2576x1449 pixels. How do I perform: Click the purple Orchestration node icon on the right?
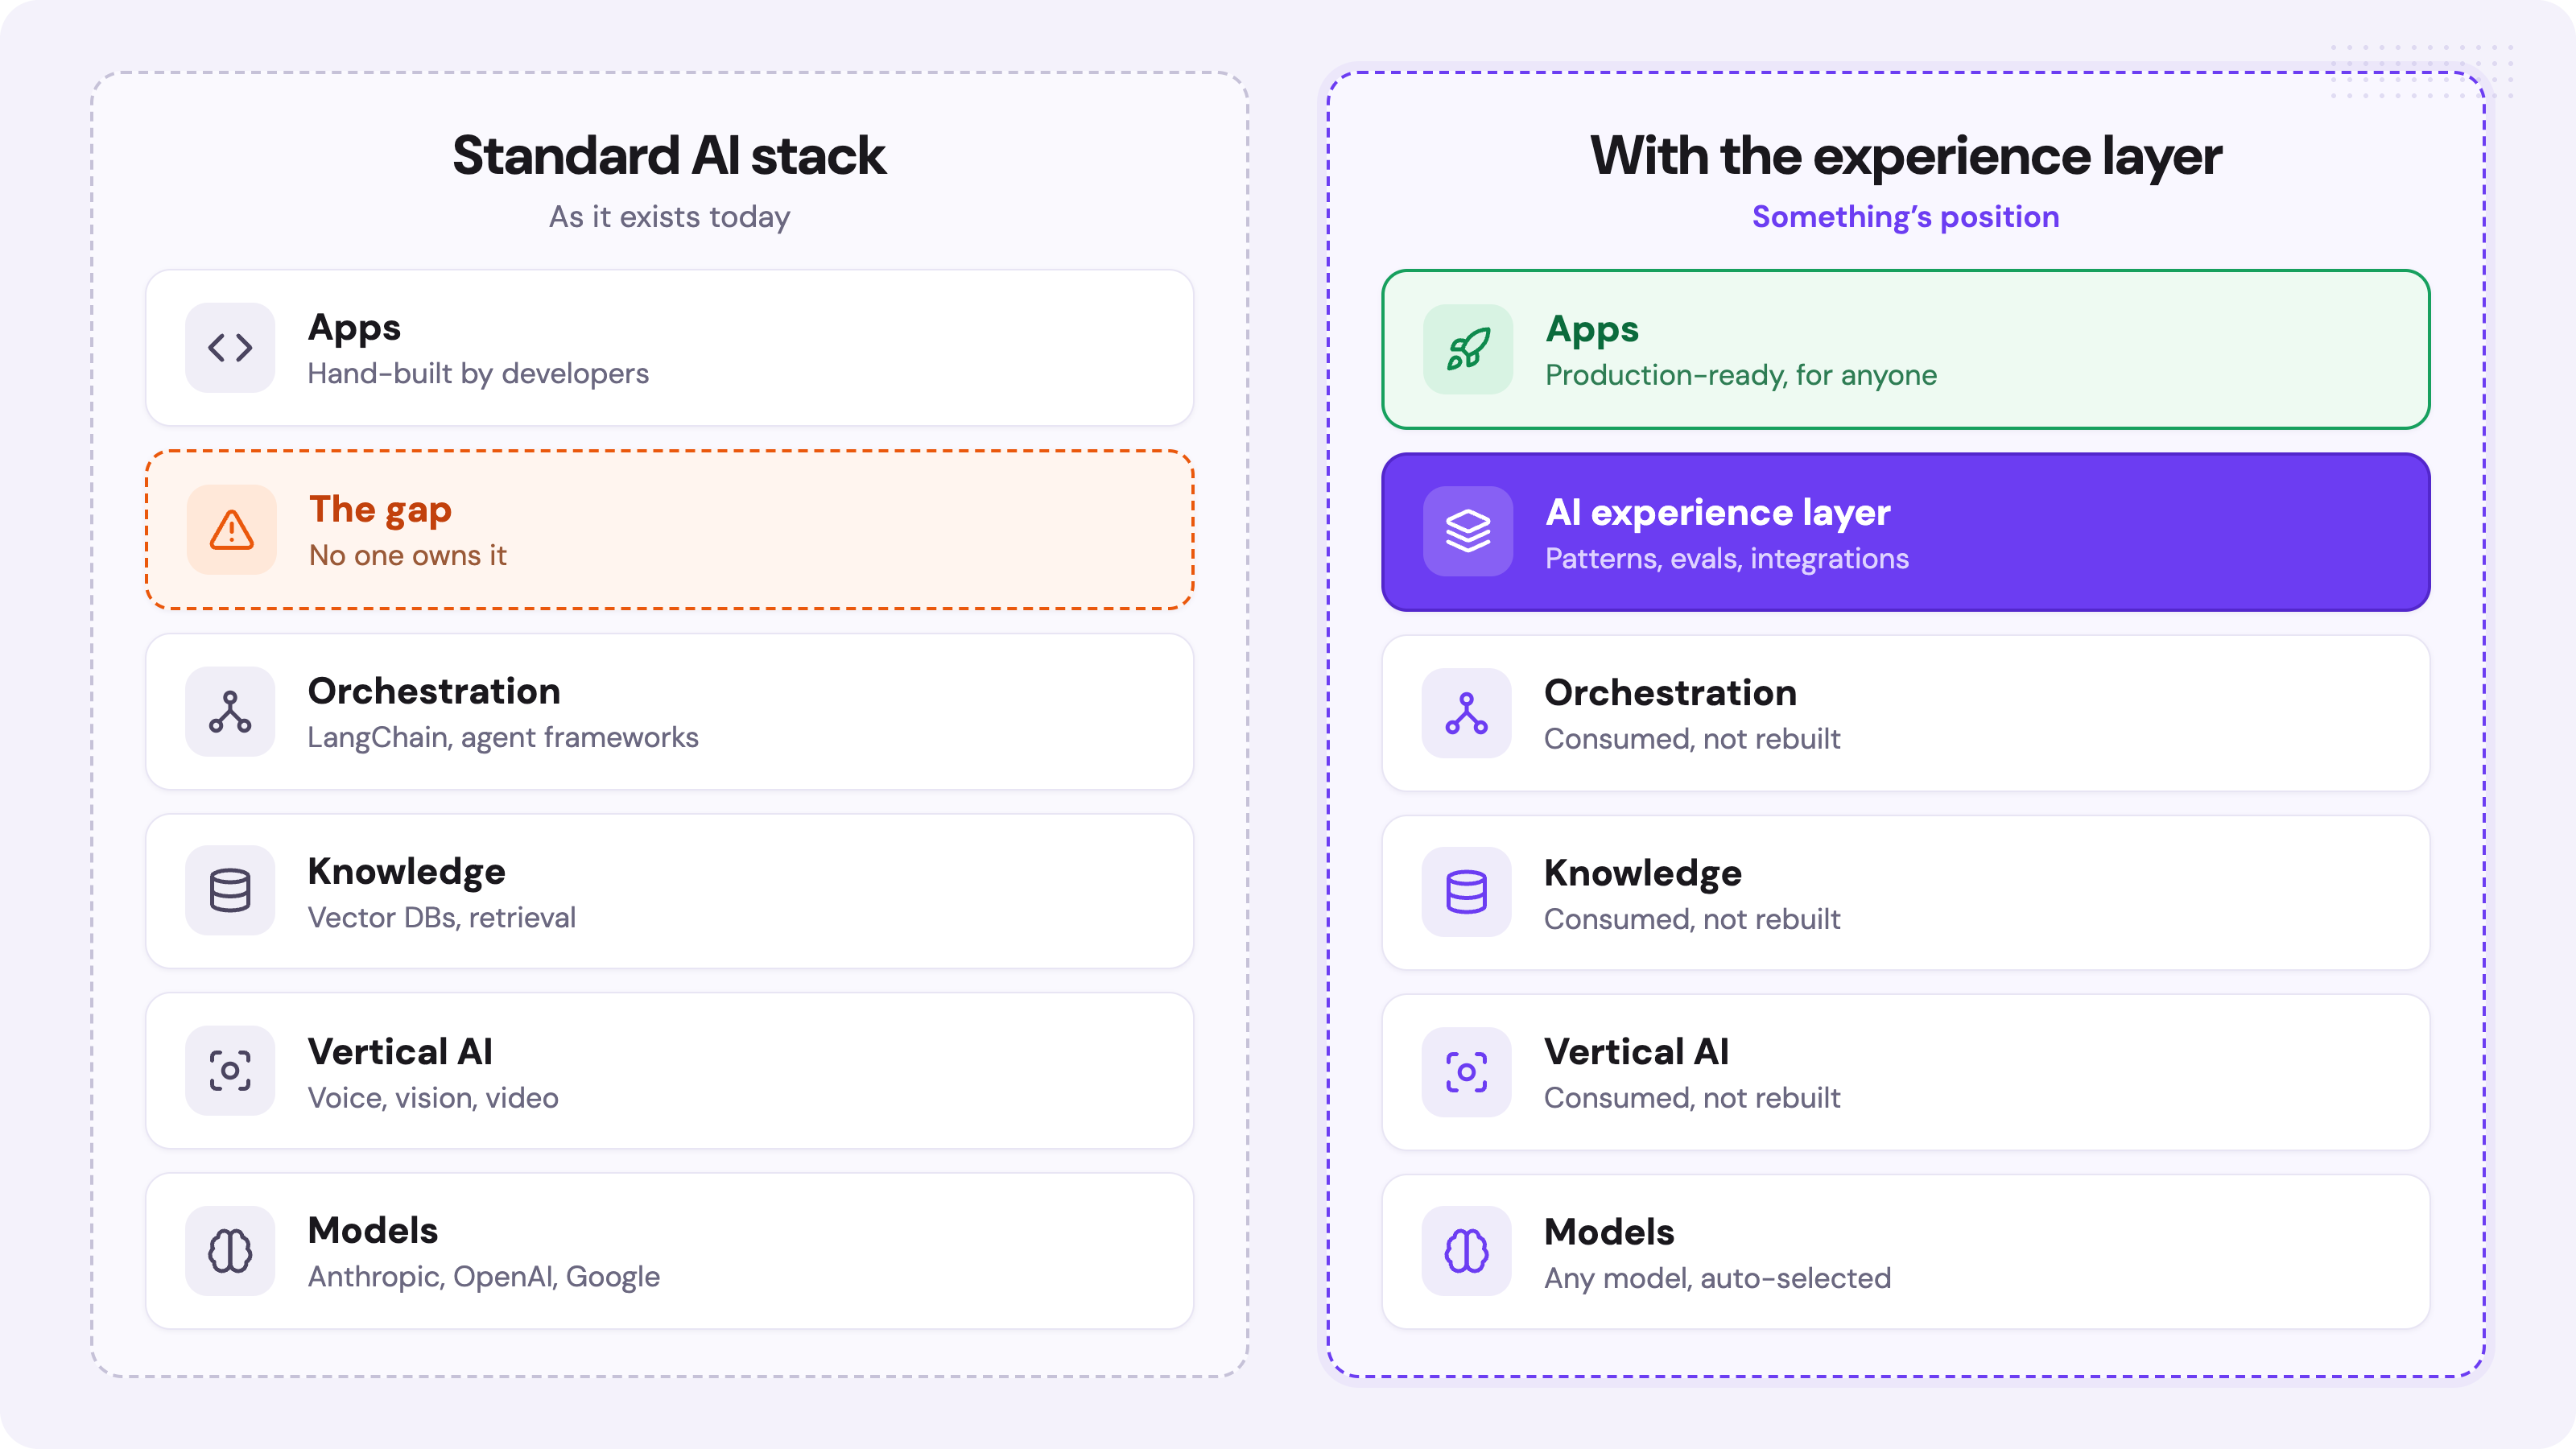(1466, 713)
